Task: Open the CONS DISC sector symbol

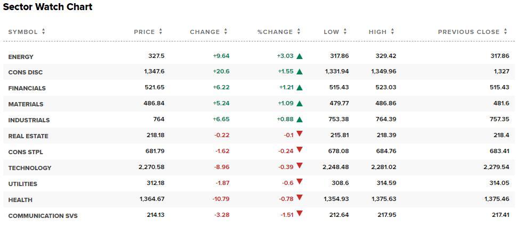Action: pyautogui.click(x=26, y=72)
